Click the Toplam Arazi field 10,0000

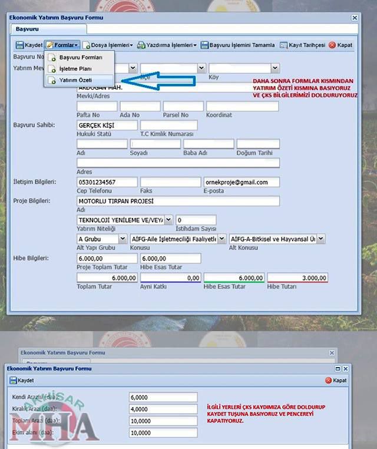[163, 421]
